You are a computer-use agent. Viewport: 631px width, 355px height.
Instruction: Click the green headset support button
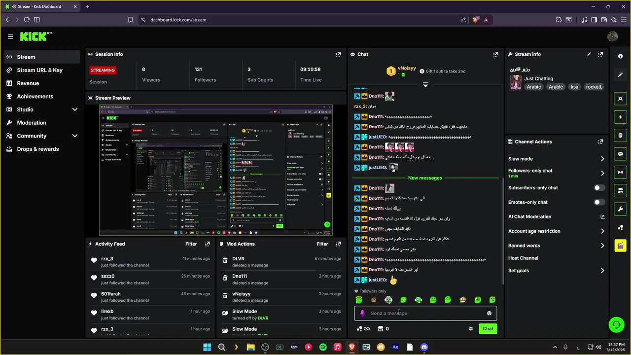[616, 324]
